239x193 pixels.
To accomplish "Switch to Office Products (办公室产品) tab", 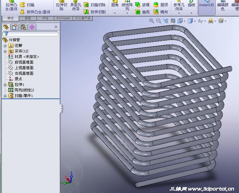I will click(83, 18).
